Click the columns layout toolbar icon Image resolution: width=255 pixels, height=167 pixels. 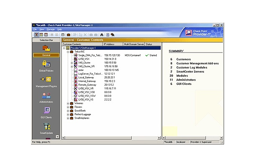click(63, 35)
